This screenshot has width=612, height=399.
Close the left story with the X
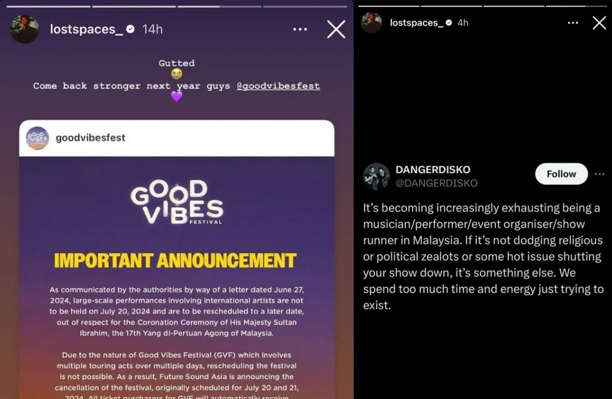336,29
